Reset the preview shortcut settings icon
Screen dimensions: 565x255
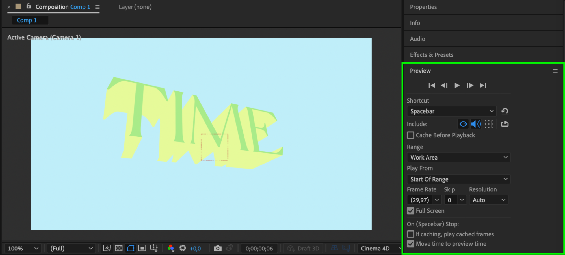click(x=505, y=111)
